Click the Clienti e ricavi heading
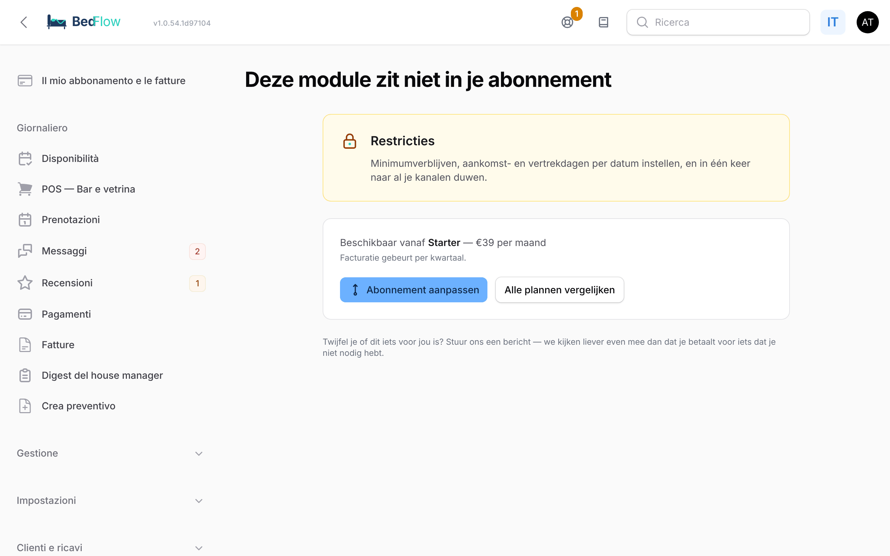 click(x=50, y=548)
